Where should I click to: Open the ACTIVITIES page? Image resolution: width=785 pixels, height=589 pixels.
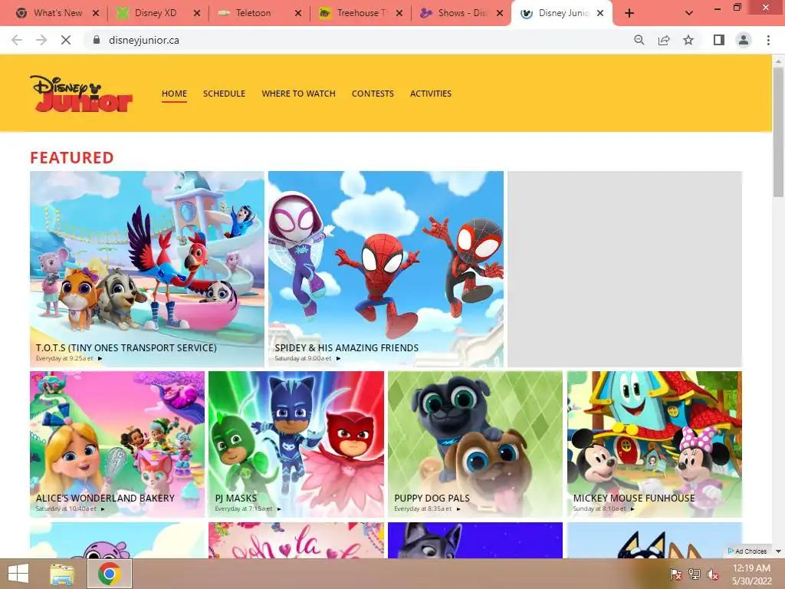tap(431, 94)
